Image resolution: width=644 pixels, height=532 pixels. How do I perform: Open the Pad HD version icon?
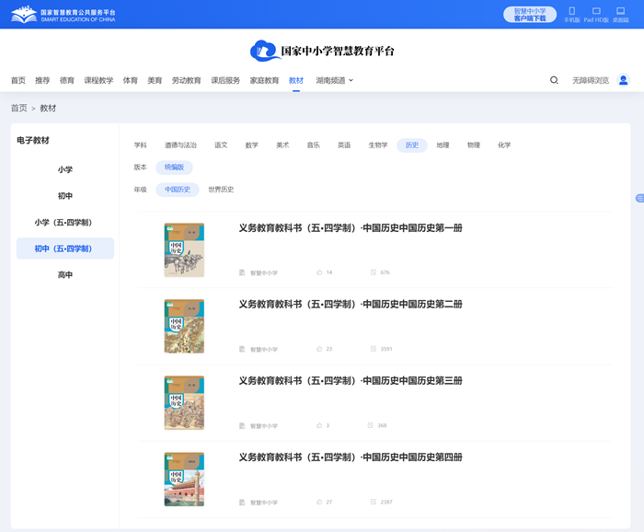(596, 11)
